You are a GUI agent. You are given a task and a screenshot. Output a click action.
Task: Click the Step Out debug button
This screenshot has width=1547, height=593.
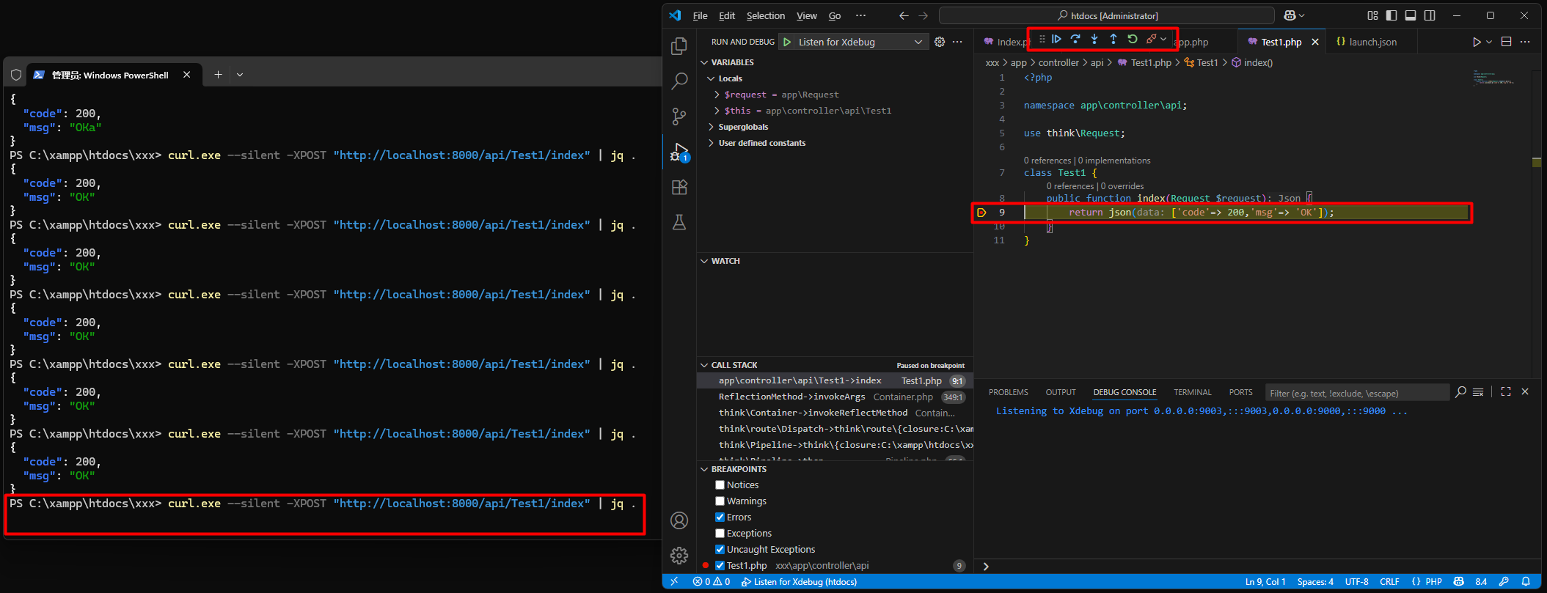[1113, 39]
